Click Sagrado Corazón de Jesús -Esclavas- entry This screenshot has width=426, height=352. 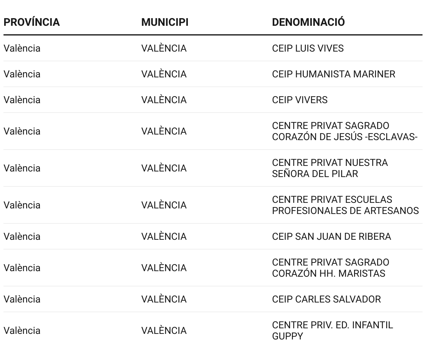point(344,131)
